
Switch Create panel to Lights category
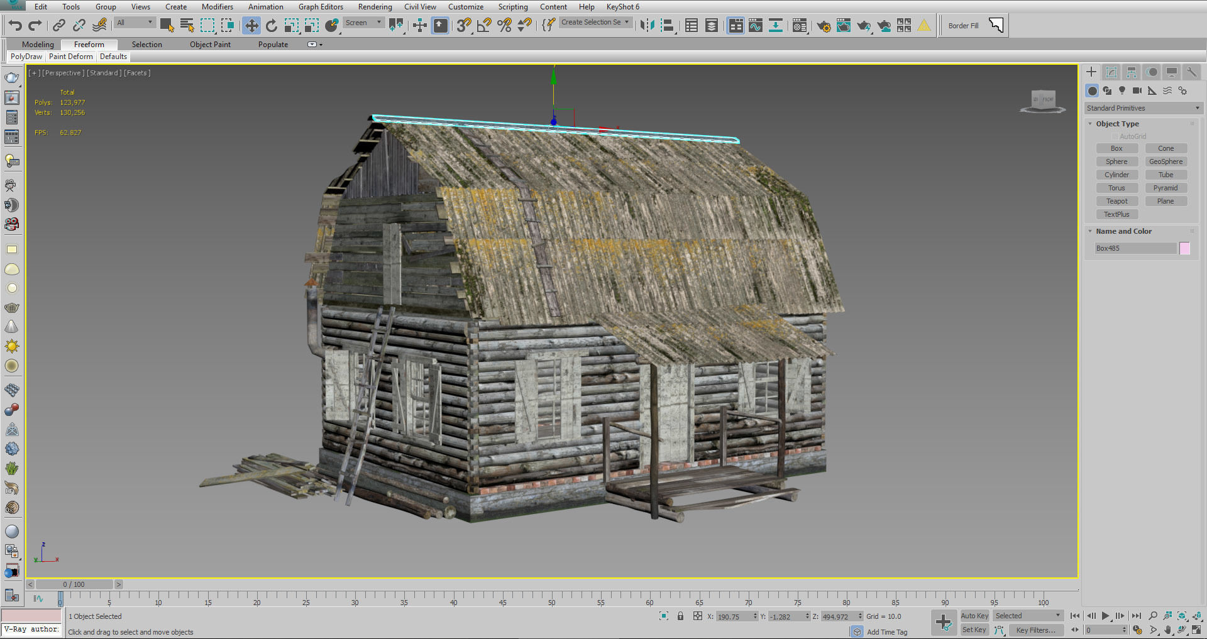point(1122,90)
